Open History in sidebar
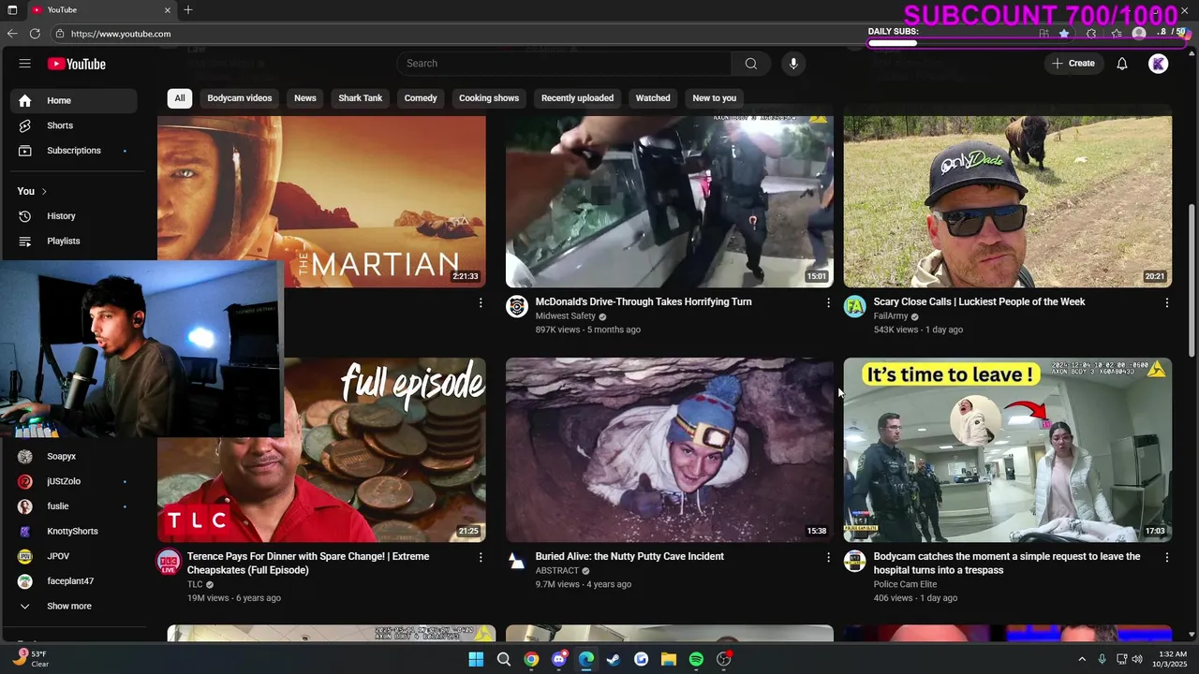1199x674 pixels. [x=74, y=216]
